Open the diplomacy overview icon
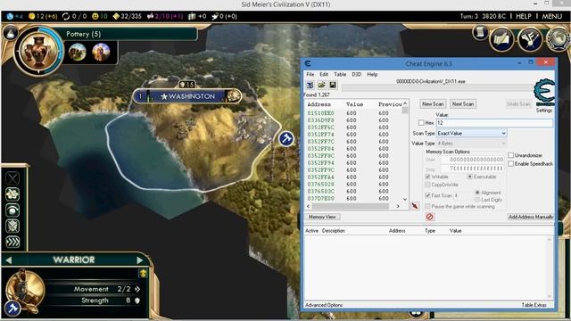 (530, 39)
